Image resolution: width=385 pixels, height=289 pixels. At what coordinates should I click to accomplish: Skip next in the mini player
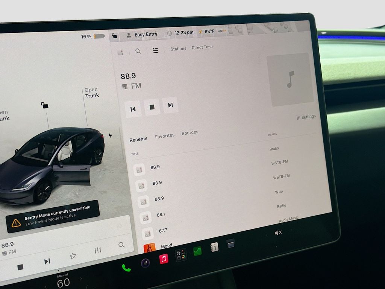[47, 261]
